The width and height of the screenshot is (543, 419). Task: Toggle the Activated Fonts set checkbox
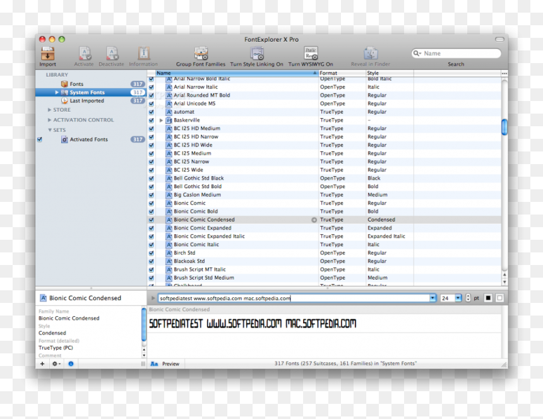click(40, 140)
